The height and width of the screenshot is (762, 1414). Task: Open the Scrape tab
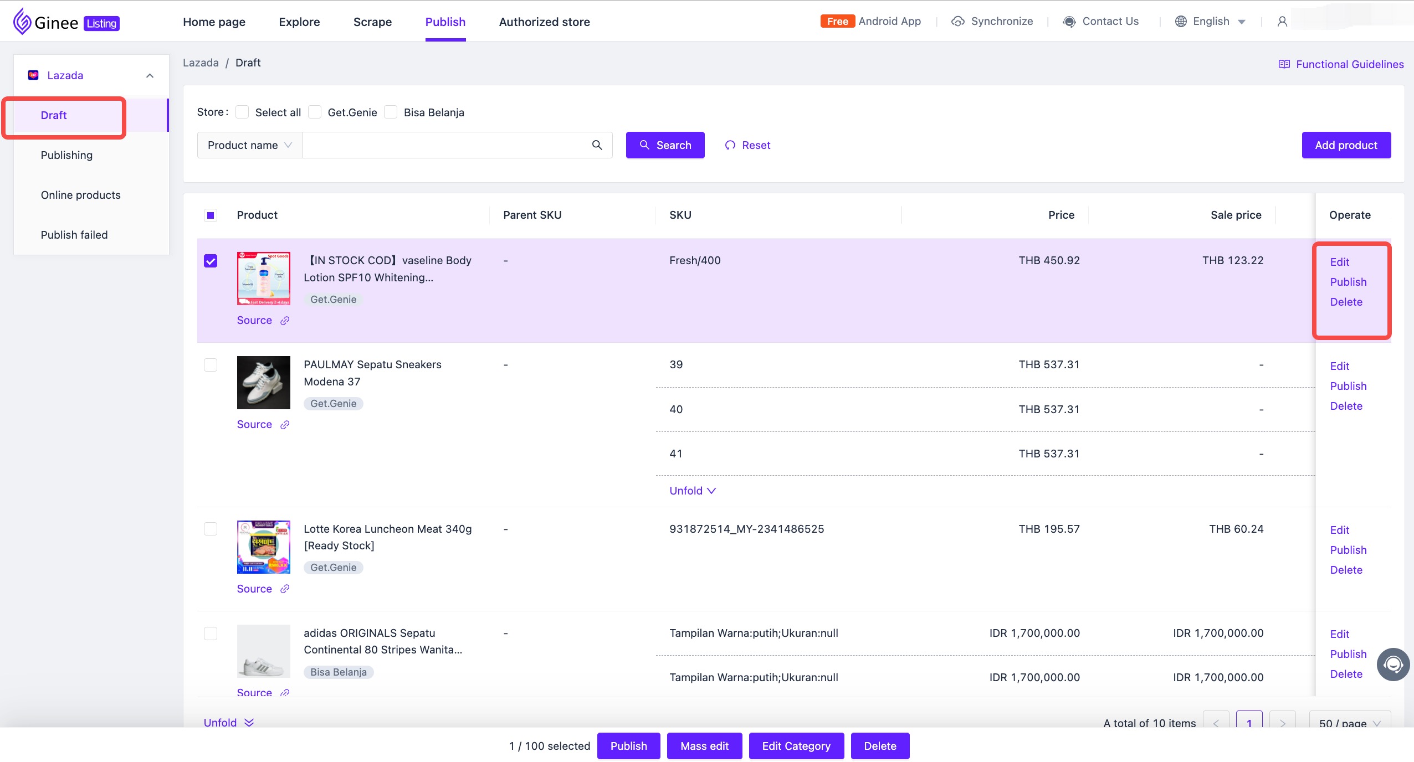tap(372, 22)
